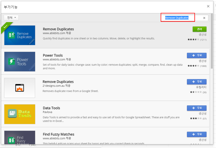Image resolution: width=216 pixels, height=148 pixels.
Task: Open the 21designs Remove Duplicates title
Action: pyautogui.click(x=58, y=82)
